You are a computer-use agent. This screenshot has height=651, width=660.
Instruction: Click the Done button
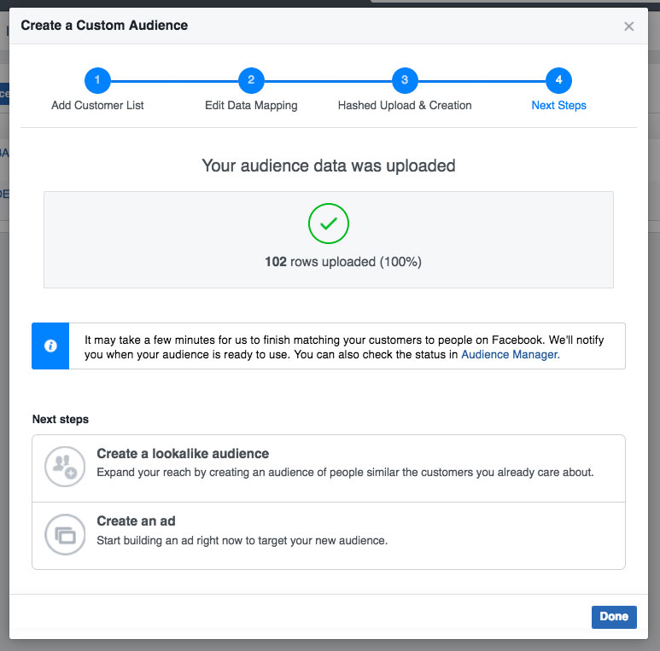pos(614,617)
